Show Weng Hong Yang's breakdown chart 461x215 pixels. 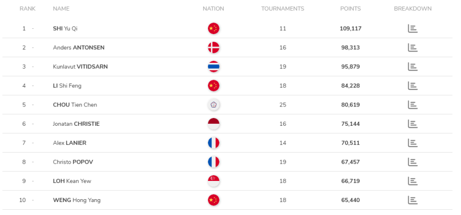[x=412, y=200]
